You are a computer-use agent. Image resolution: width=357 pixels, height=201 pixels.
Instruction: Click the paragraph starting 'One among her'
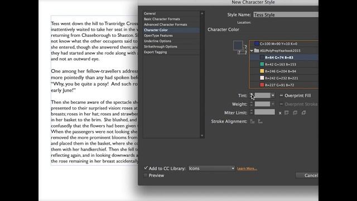tap(94, 80)
